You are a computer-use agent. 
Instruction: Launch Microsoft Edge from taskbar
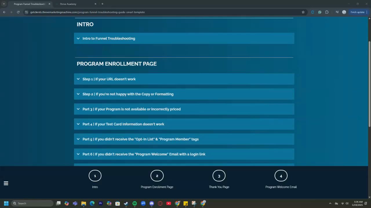(x=92, y=203)
